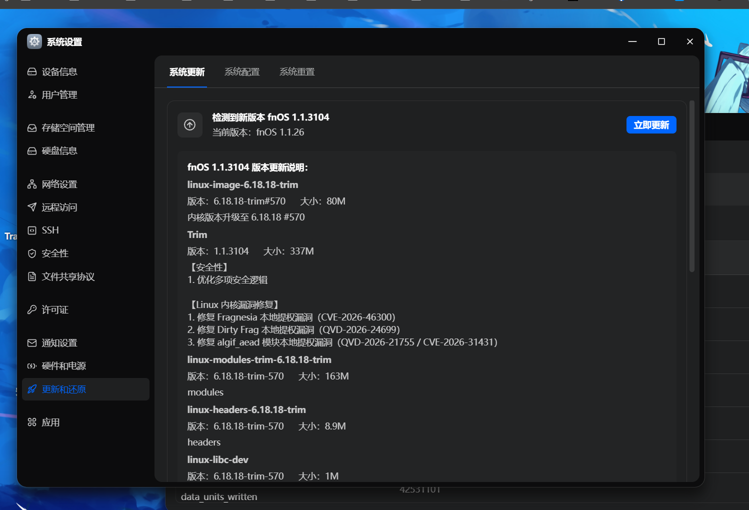
Task: Click the 硬盘信息 disk icon
Action: click(32, 151)
